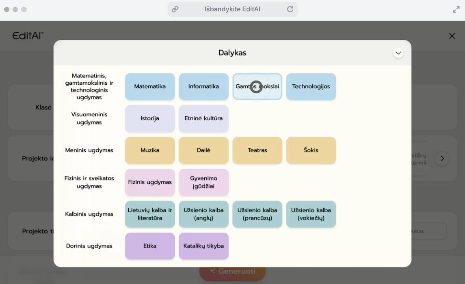Pick the Dailė subject tile

[203, 150]
